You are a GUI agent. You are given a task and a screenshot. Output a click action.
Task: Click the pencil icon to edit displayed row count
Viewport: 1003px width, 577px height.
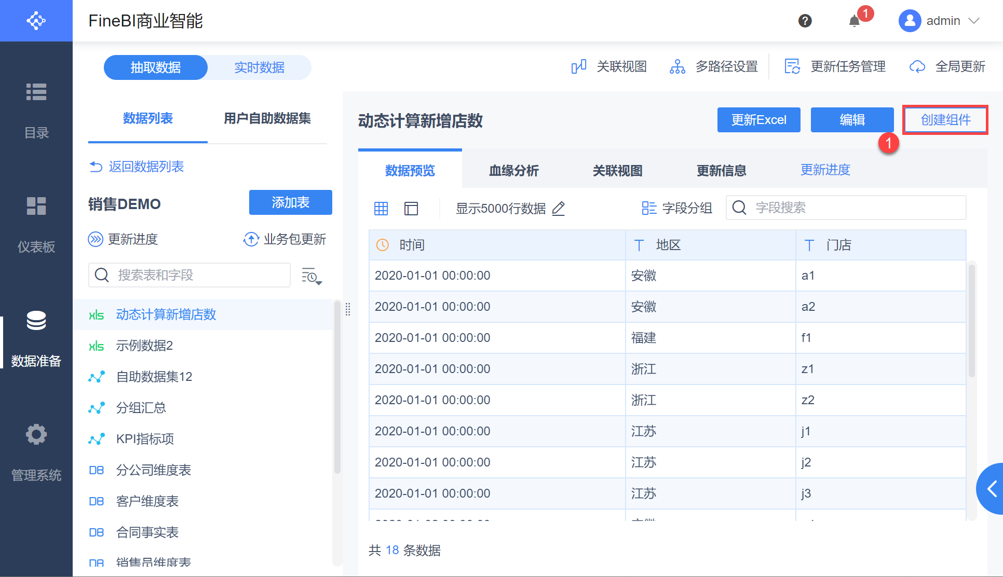coord(559,208)
